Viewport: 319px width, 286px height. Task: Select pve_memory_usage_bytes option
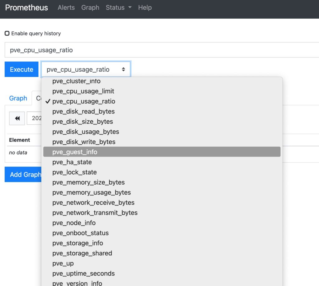[162, 192]
